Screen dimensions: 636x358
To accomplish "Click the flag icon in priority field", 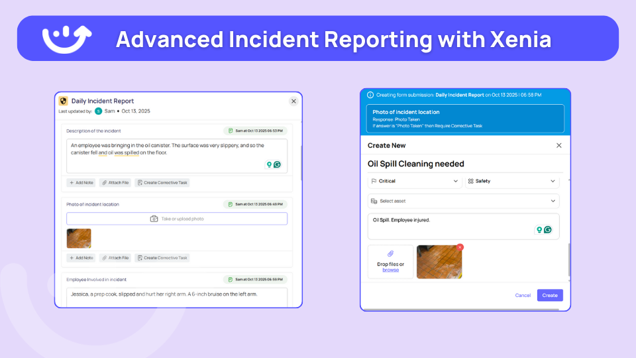I will coord(374,181).
